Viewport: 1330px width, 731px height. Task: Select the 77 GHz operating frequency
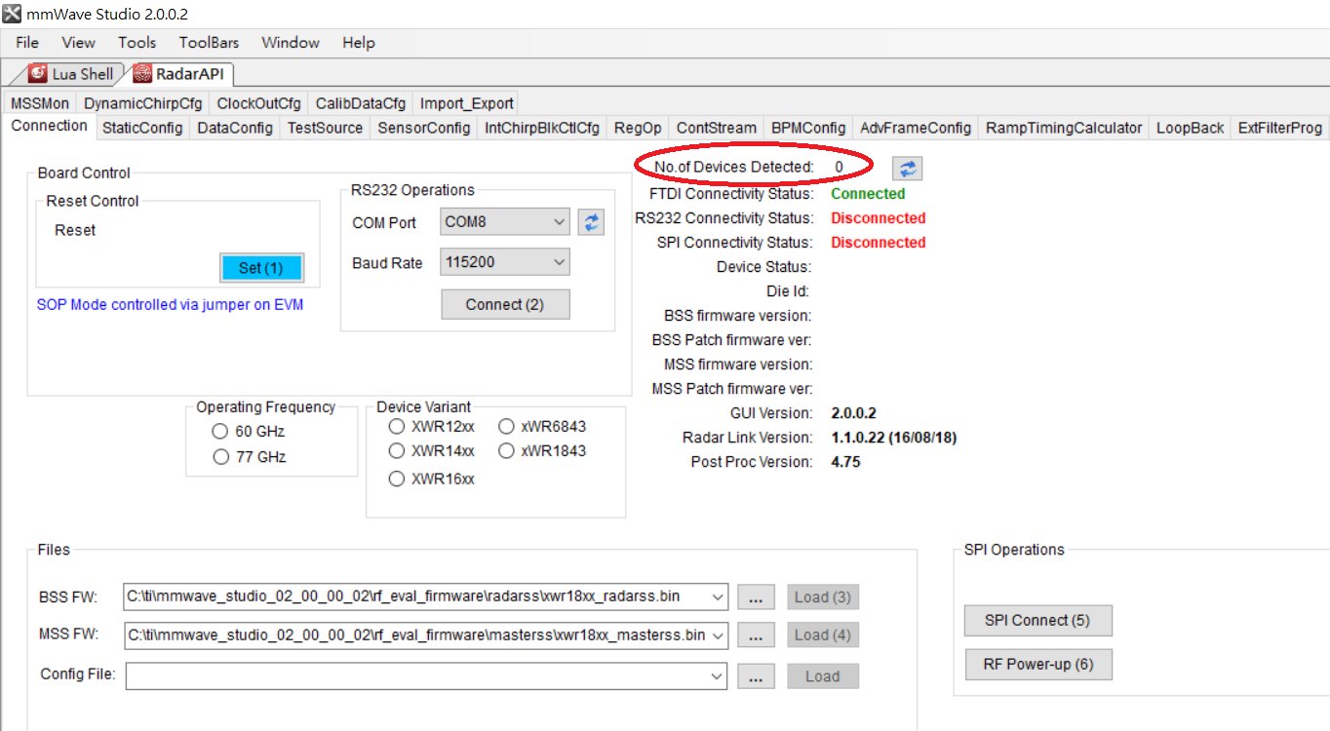pyautogui.click(x=220, y=457)
